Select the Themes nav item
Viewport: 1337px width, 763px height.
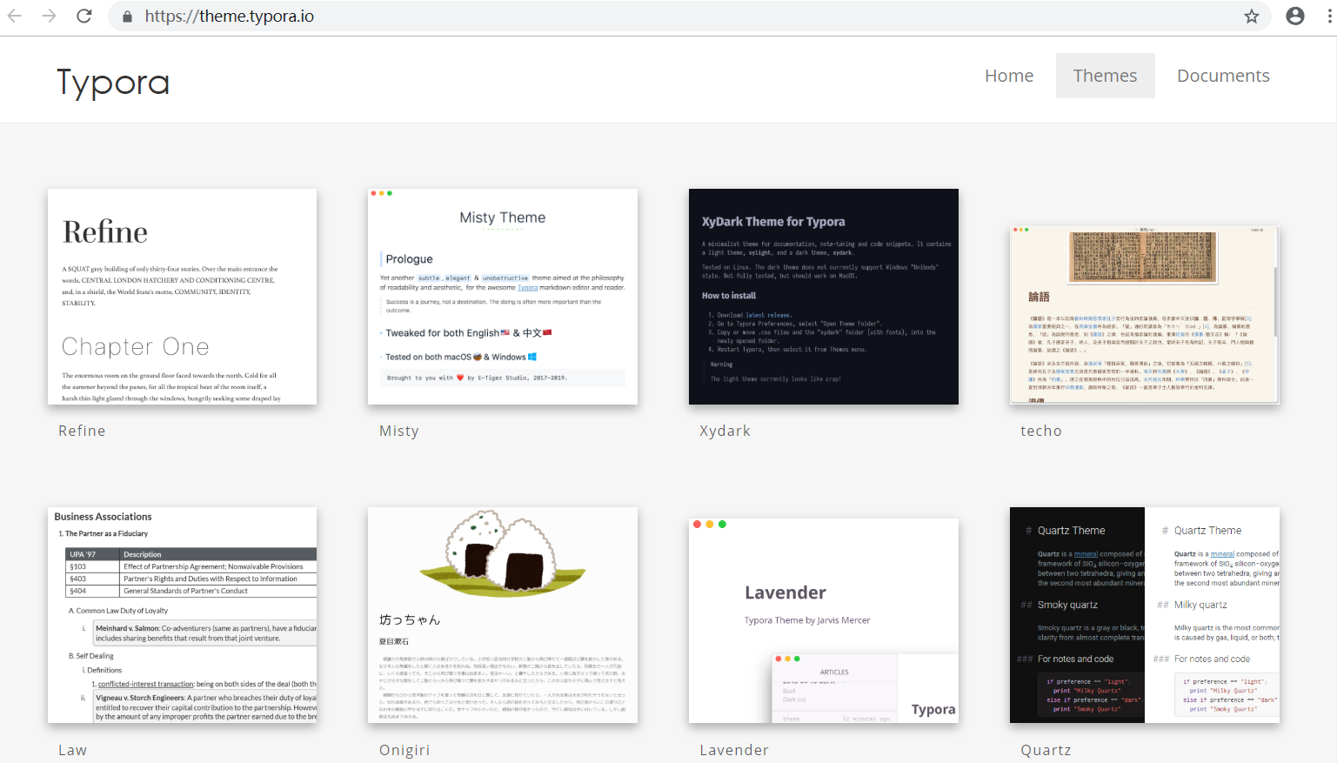pyautogui.click(x=1105, y=76)
